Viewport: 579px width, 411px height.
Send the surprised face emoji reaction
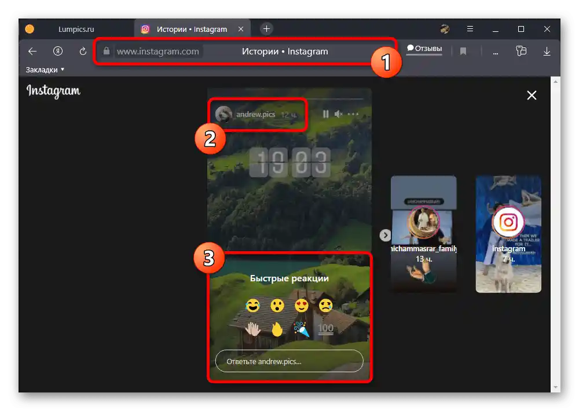[x=277, y=306]
